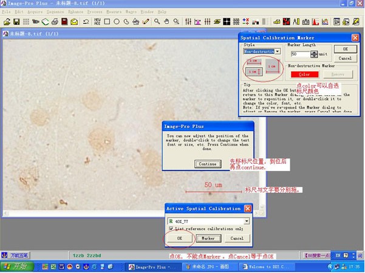Select the New AOI tool
365x273 pixels.
pos(97,22)
